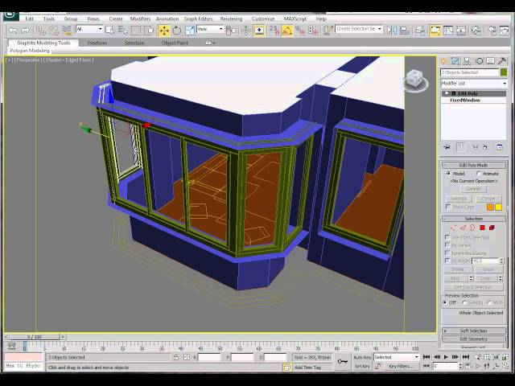The image size is (515, 386).
Task: Click the green object color swatch
Action: click(x=504, y=72)
